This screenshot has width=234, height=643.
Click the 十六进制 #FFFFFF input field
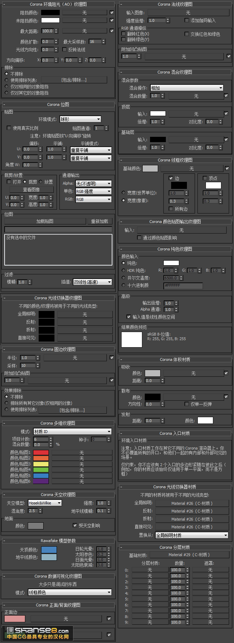[183, 286]
